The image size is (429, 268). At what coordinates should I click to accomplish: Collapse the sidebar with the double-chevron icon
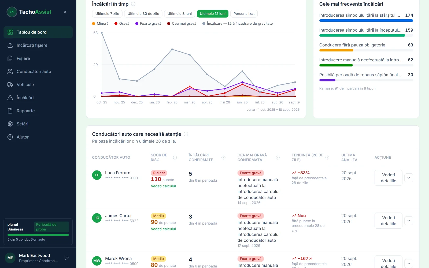(x=65, y=12)
